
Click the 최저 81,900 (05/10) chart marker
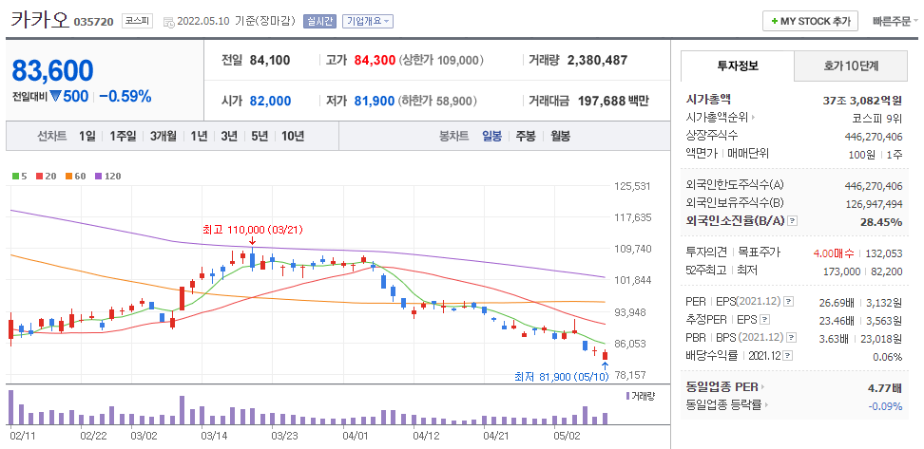click(561, 376)
